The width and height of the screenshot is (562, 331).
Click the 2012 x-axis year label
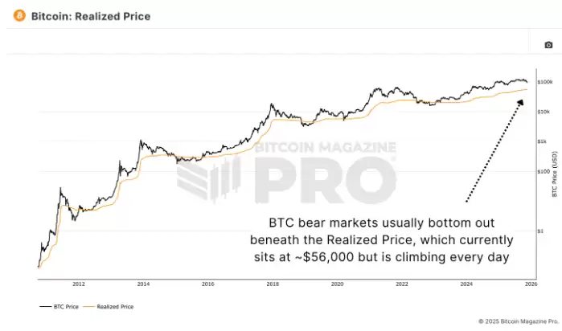coord(79,284)
